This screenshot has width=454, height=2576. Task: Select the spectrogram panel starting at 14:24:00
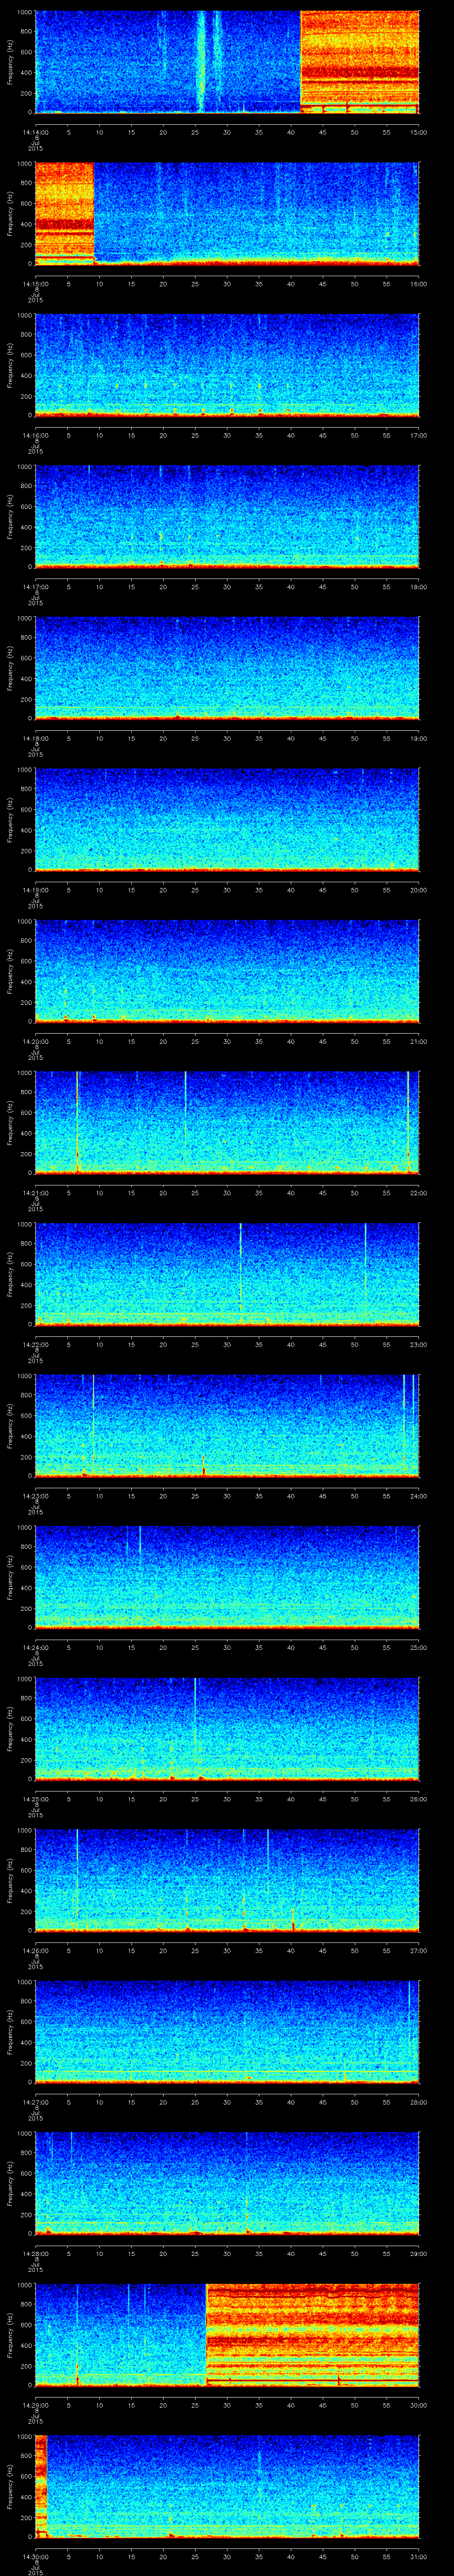coord(227,1577)
